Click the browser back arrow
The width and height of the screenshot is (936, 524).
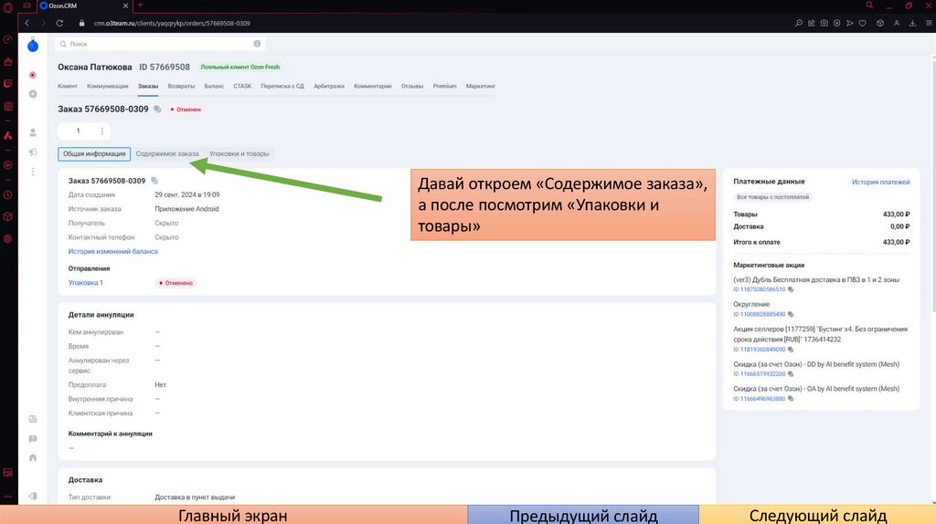[x=27, y=23]
